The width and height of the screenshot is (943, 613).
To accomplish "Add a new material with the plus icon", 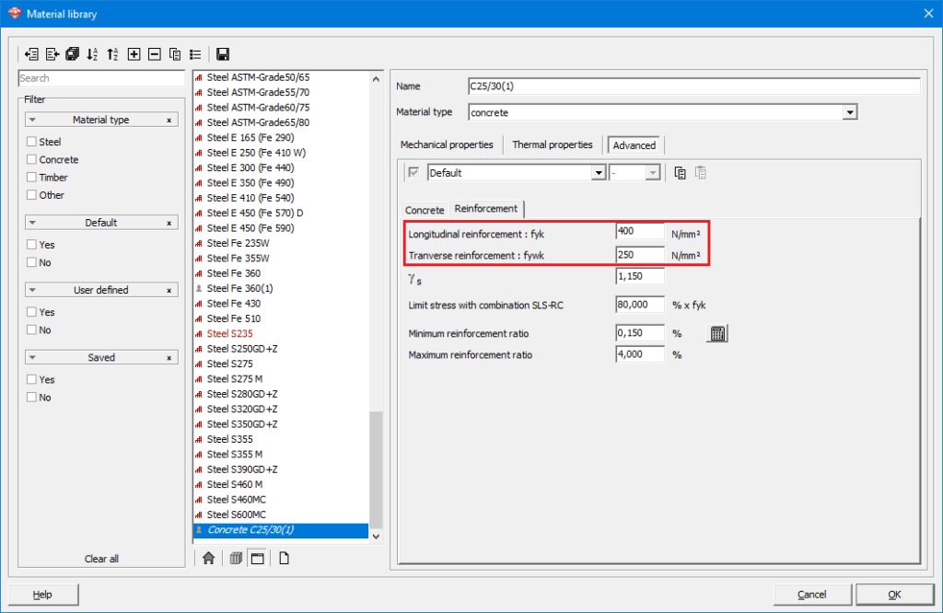I will click(134, 54).
